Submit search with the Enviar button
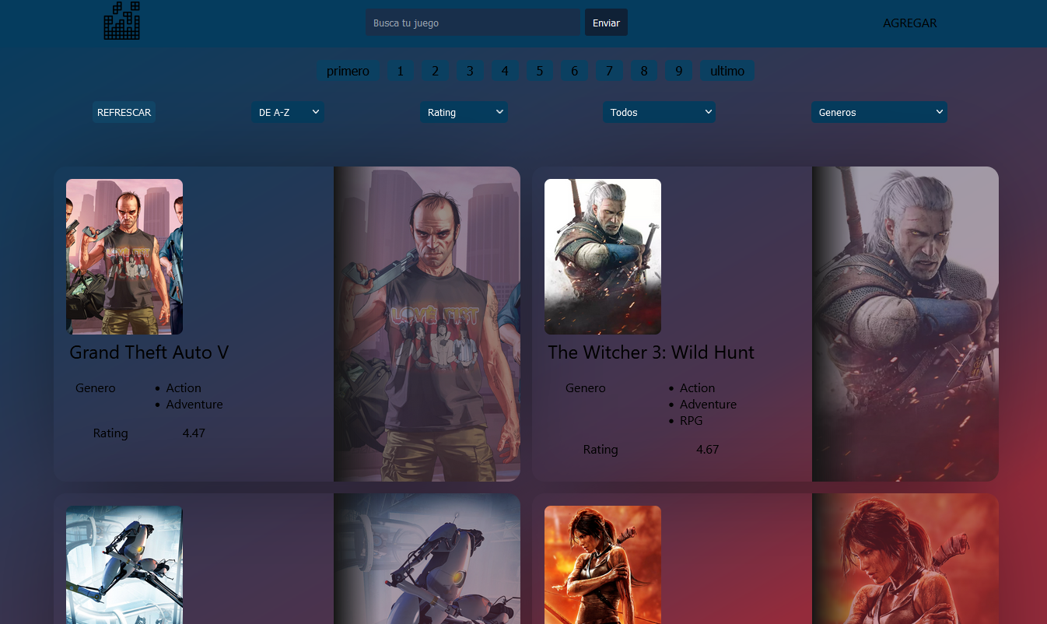1047x624 pixels. tap(606, 23)
